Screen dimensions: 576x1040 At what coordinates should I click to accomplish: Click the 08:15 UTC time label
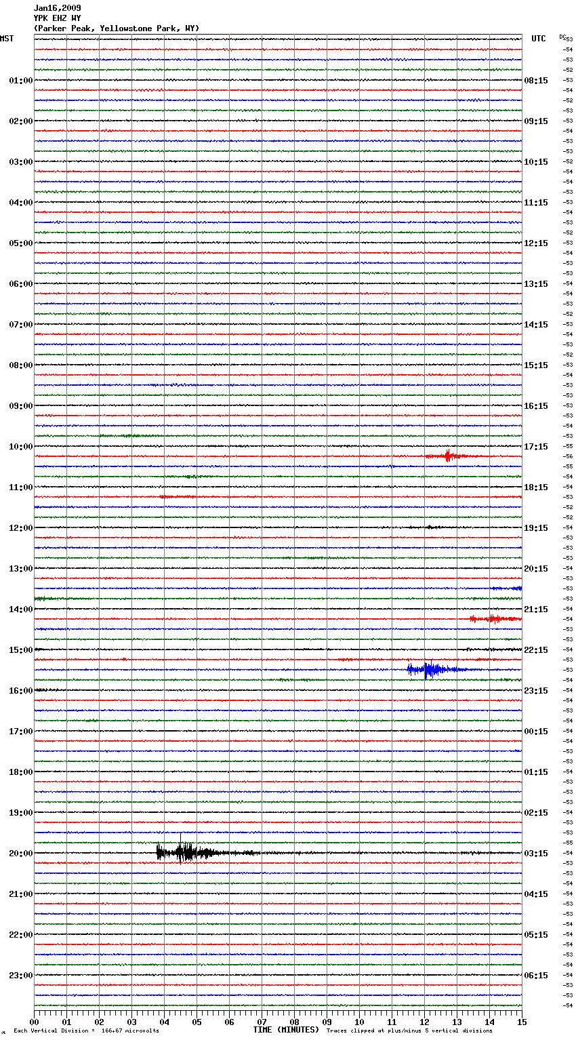(536, 81)
